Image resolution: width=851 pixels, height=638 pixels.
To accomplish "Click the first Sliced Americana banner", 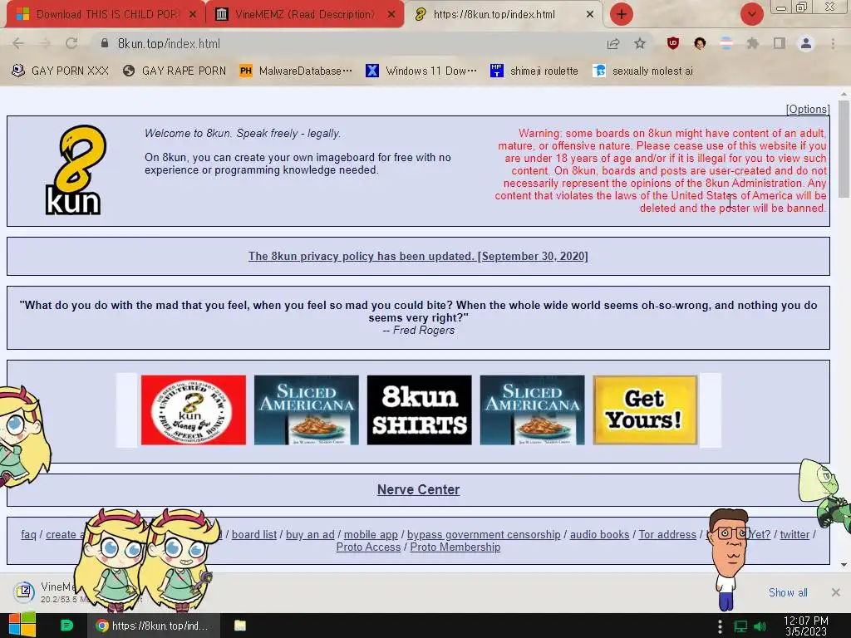I will 306,410.
